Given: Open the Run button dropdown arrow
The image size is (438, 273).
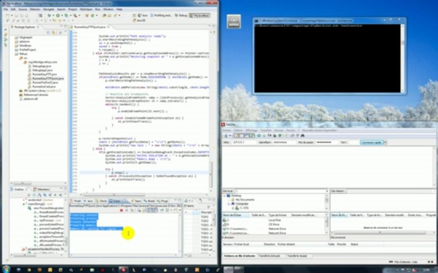Looking at the screenshot, I should pos(62,16).
